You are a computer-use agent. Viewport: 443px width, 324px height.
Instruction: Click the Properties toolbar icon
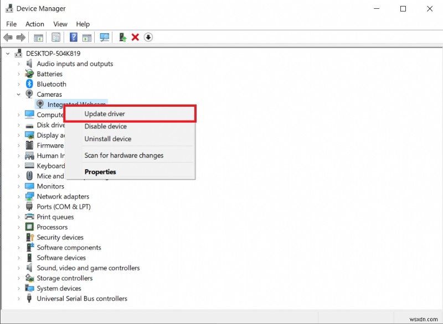[56, 37]
